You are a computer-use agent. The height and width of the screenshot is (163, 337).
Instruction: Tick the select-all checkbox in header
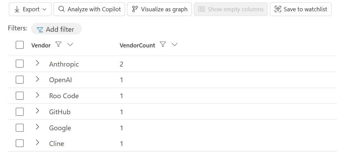(x=20, y=45)
